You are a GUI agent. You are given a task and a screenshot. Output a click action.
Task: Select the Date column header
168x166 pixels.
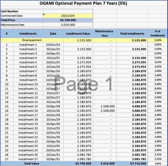(x=53, y=34)
